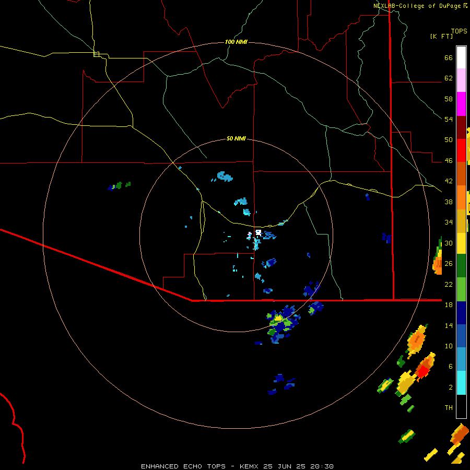Image resolution: width=470 pixels, height=470 pixels.
Task: Choose the light green legend swatch
Action: pyautogui.click(x=461, y=289)
